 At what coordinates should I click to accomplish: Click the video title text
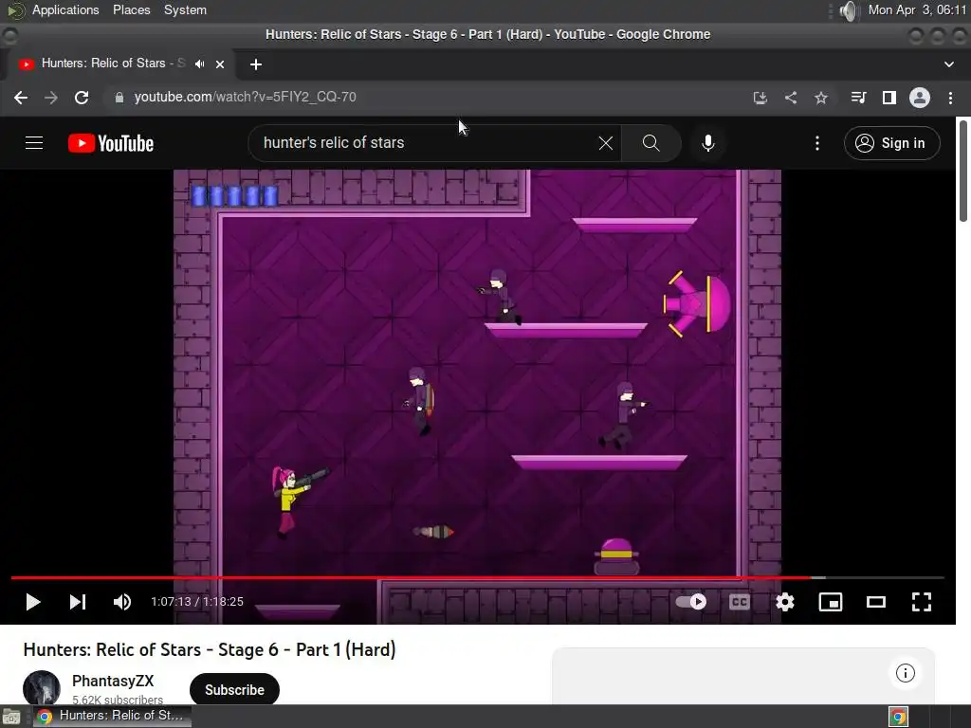210,649
